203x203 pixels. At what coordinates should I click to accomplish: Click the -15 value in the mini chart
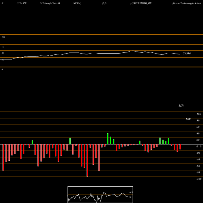click(x=131, y=192)
